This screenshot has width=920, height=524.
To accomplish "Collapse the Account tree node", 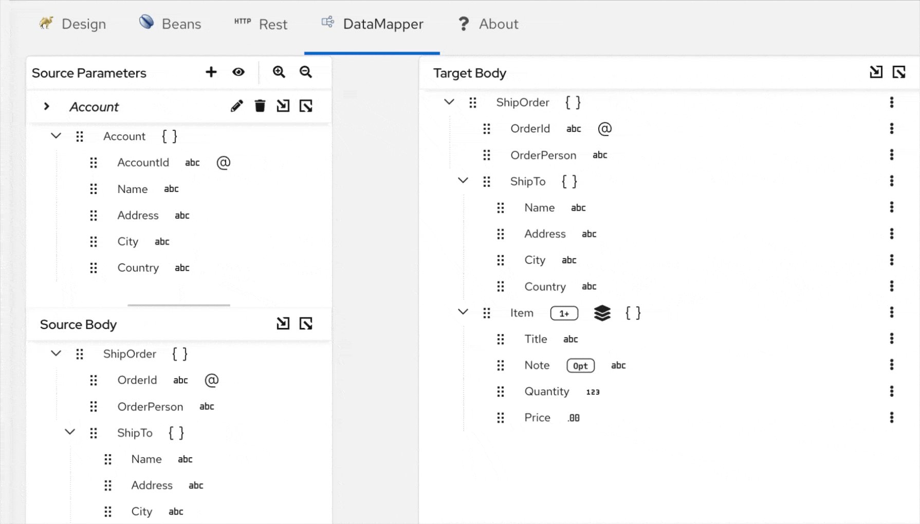I will [x=56, y=136].
